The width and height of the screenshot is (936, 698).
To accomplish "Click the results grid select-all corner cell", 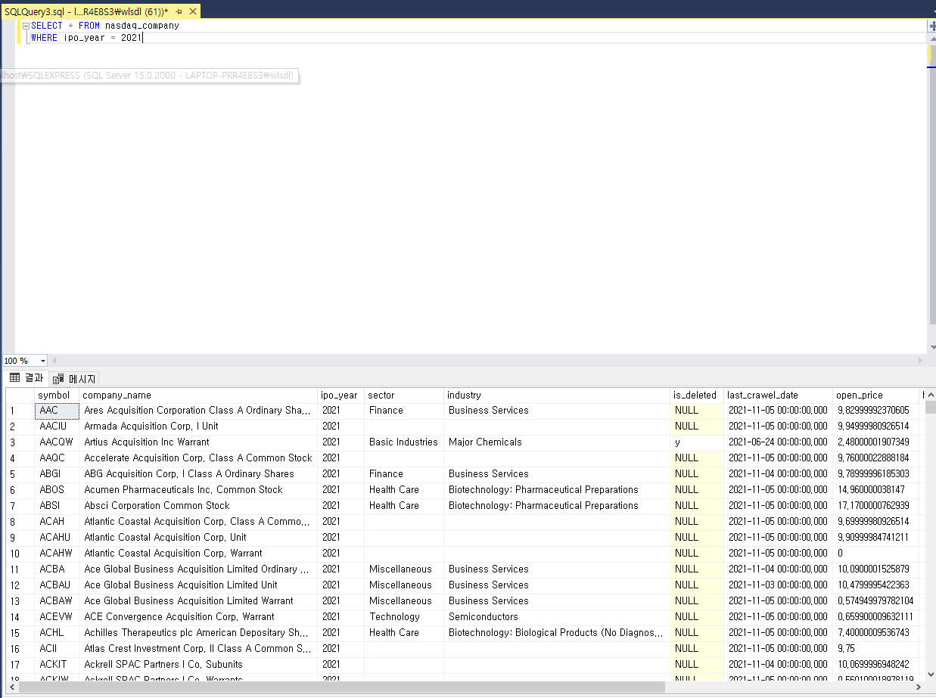I will pos(20,395).
